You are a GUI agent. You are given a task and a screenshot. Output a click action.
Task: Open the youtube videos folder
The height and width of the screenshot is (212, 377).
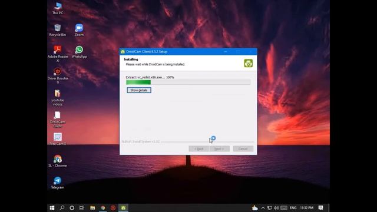pos(58,98)
